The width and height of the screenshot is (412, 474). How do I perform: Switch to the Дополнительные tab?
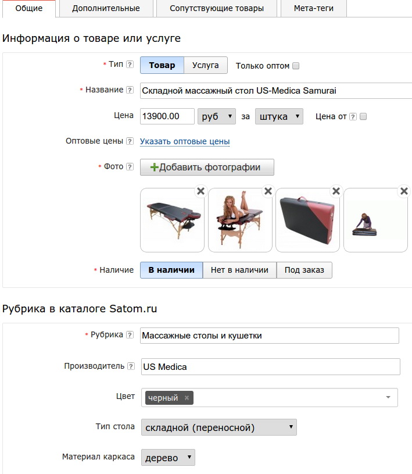(106, 9)
